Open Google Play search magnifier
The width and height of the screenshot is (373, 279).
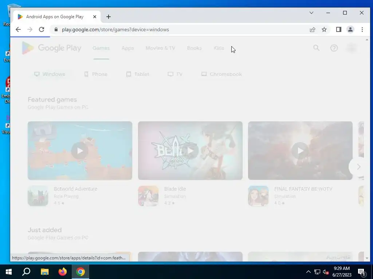tap(316, 48)
